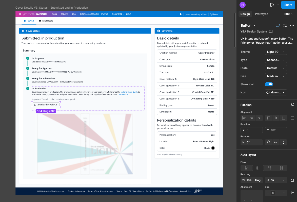Screen dimensions: 297x202
Task: Align vertical centers
Action: (x=276, y=118)
